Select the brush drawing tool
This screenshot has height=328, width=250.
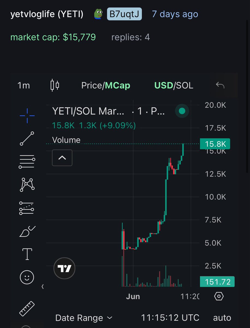point(27,231)
